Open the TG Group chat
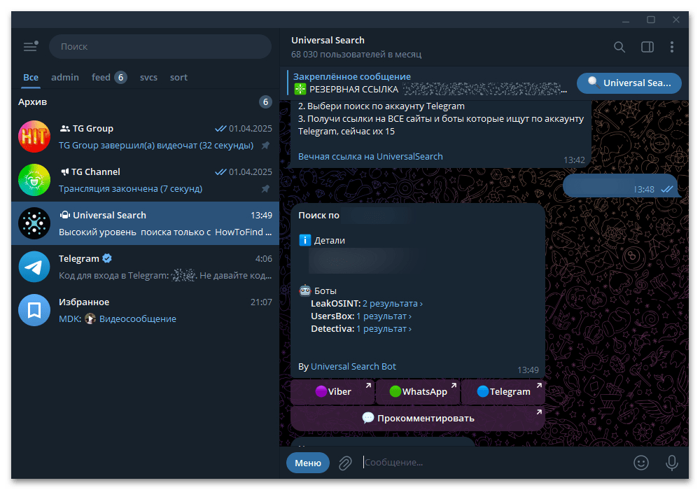The image size is (700, 490). [x=145, y=136]
